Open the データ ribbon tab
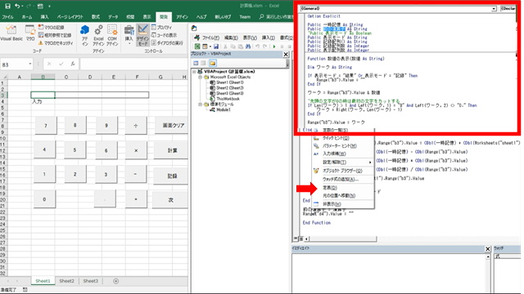Viewport: 524px width, 294px height. click(113, 16)
